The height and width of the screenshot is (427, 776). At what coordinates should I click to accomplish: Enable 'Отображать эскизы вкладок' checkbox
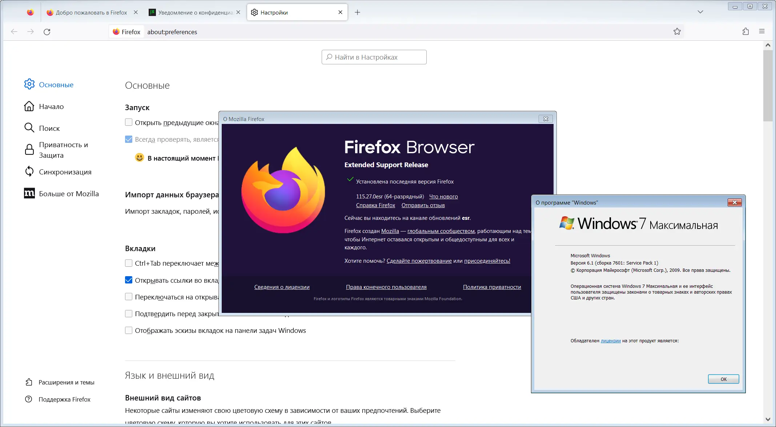pyautogui.click(x=129, y=330)
